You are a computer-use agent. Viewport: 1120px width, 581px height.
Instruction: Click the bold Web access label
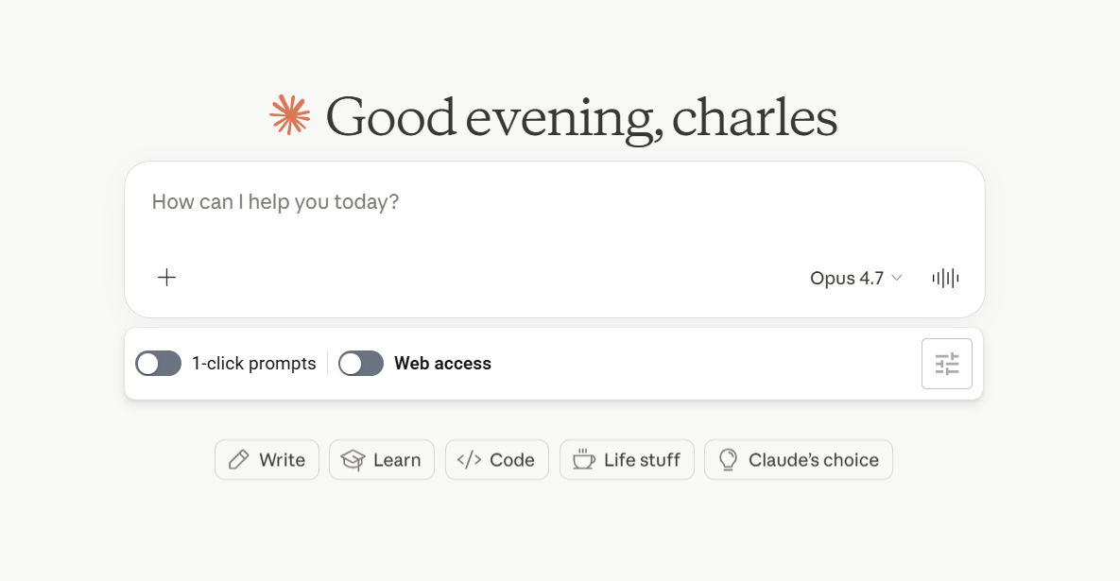[443, 364]
